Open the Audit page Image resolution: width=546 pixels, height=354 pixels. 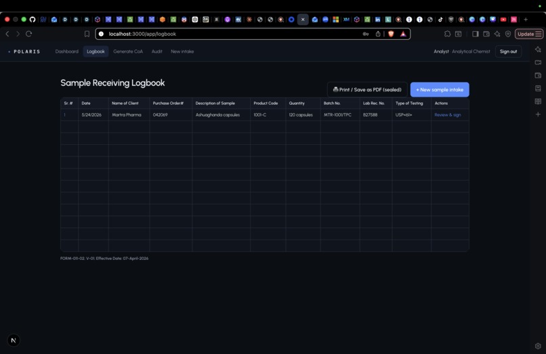coord(157,51)
